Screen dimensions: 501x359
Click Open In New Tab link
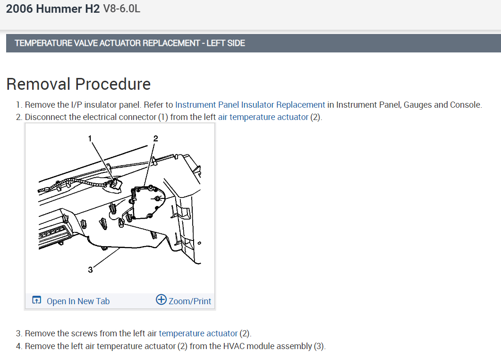click(78, 301)
